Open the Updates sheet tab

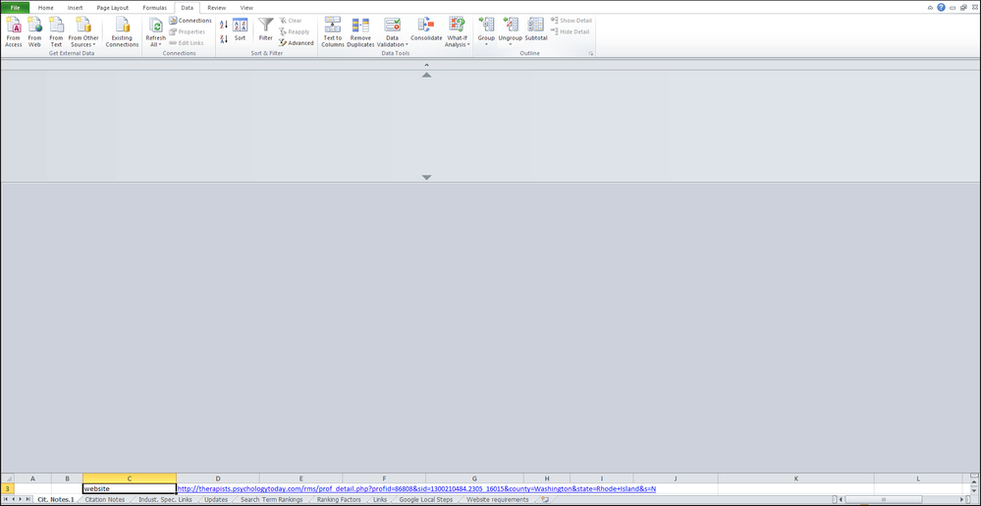[x=216, y=500]
